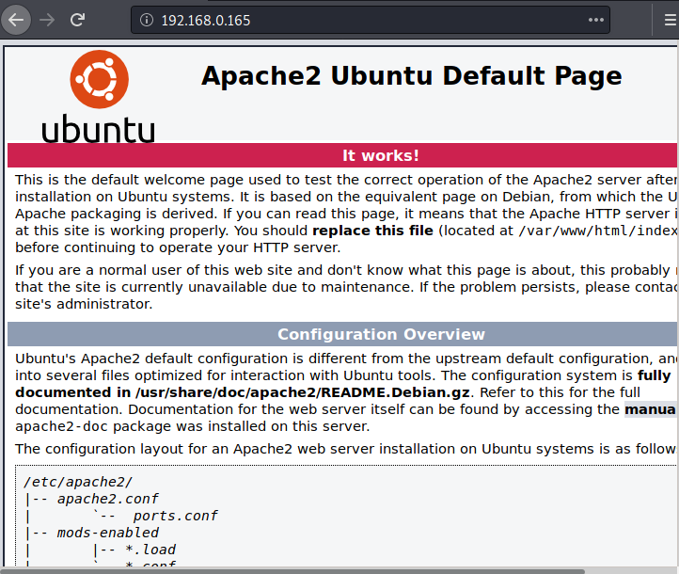Click 'site's administrator.' paragraph text
Screen dimensions: 679x574
click(84, 304)
